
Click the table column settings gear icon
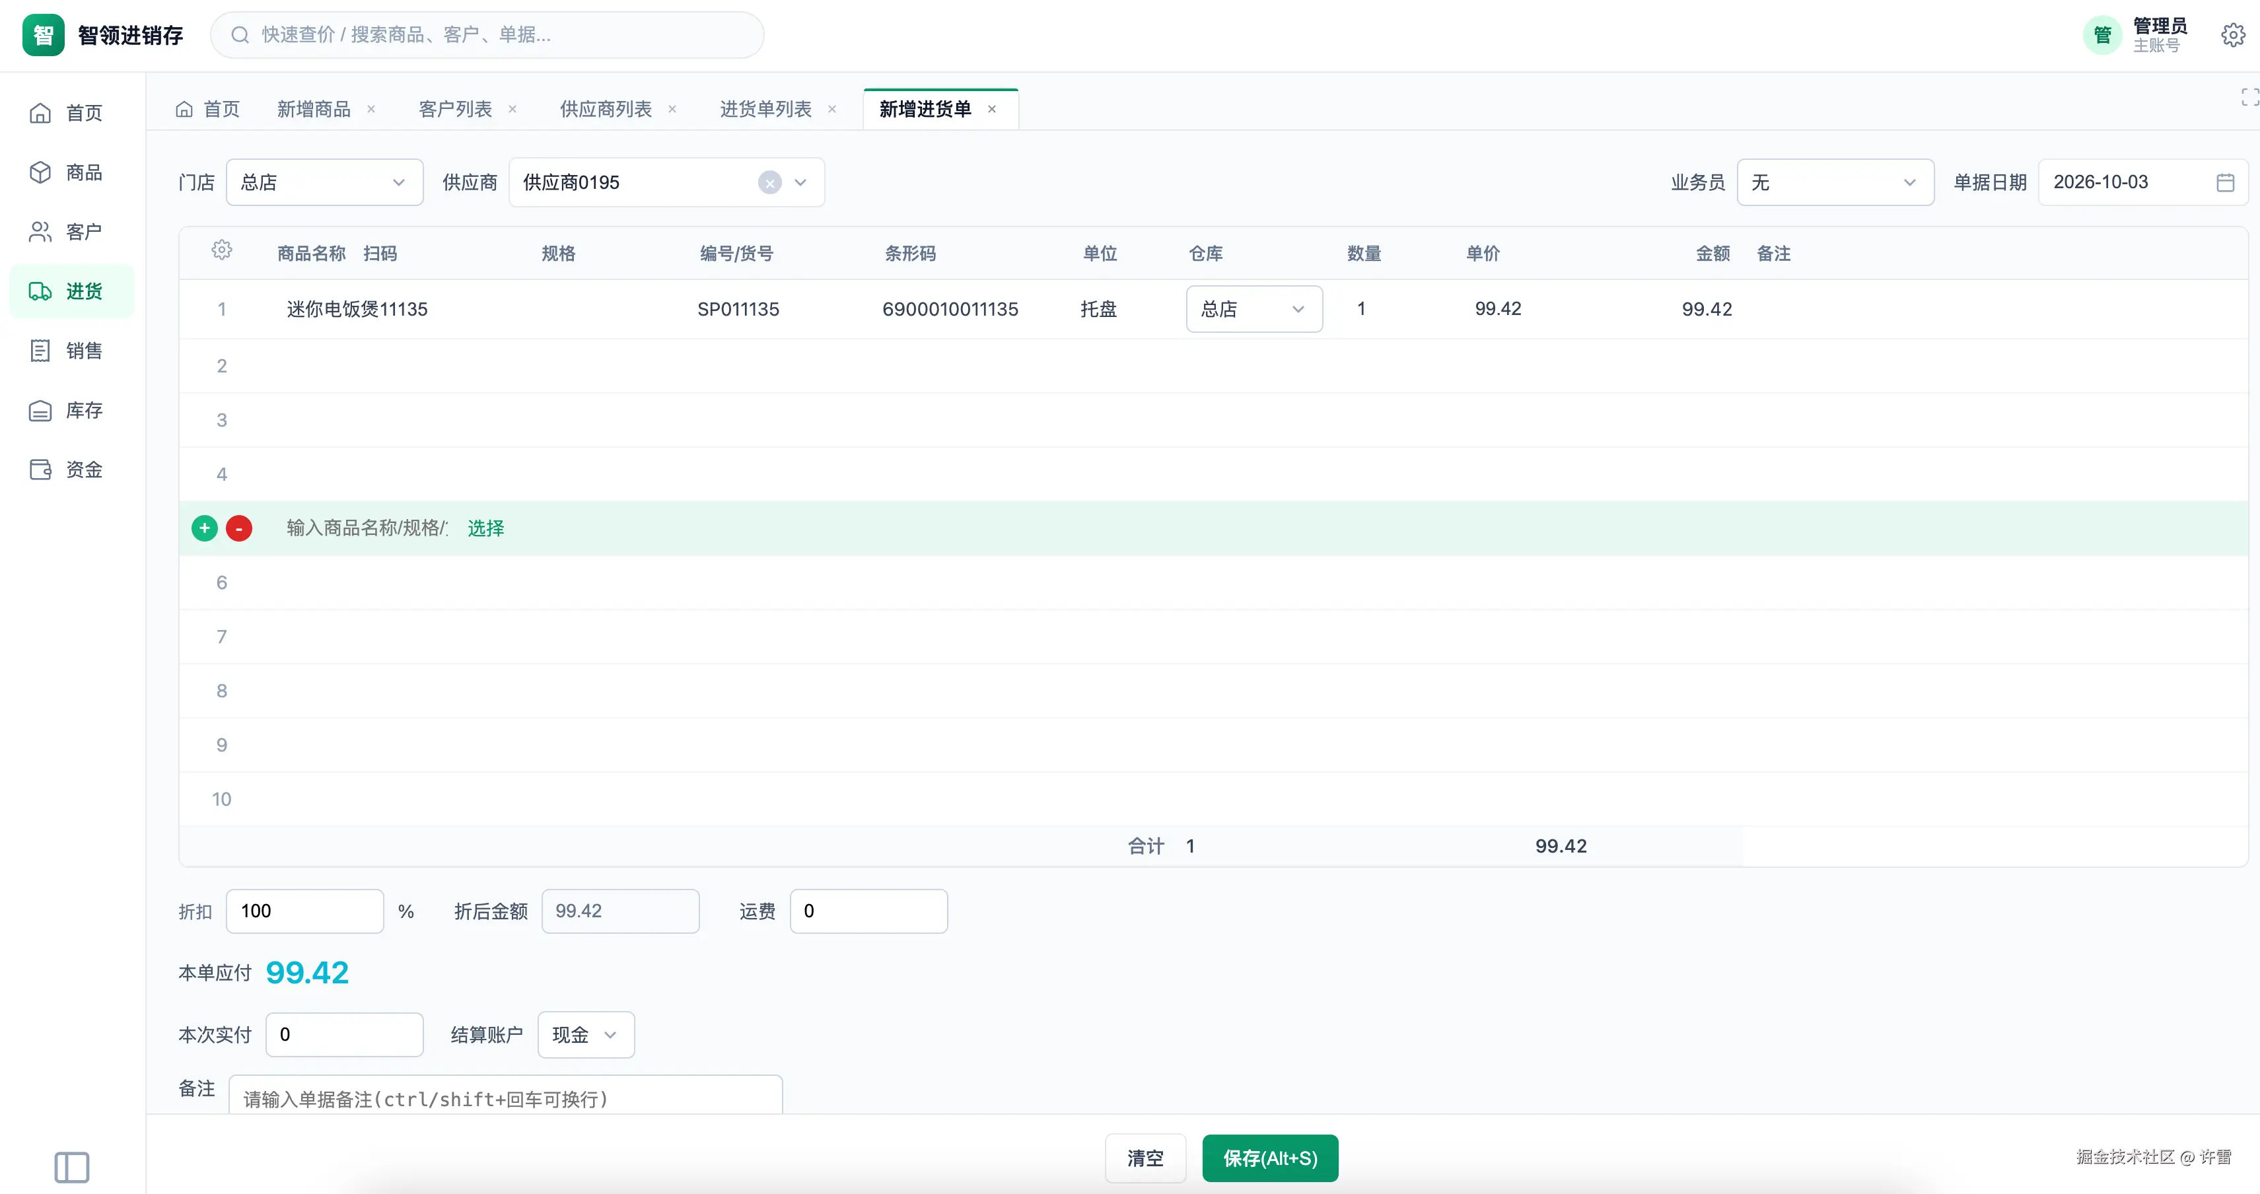coord(222,251)
